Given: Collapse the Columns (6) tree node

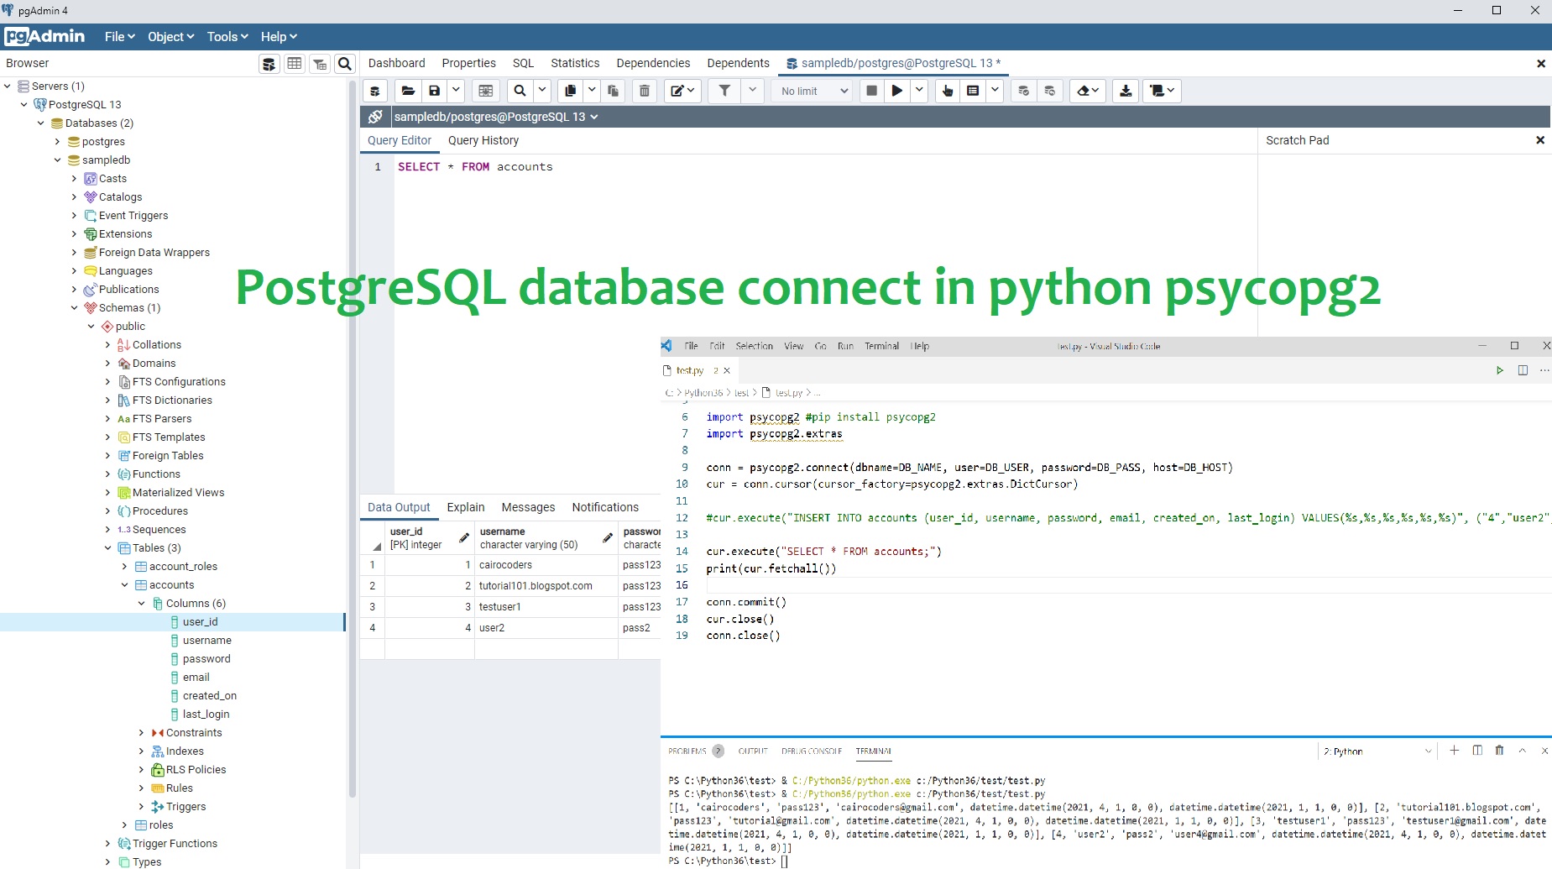Looking at the screenshot, I should (141, 604).
